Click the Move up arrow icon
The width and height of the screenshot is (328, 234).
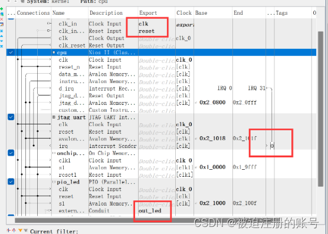click(x=1, y=36)
